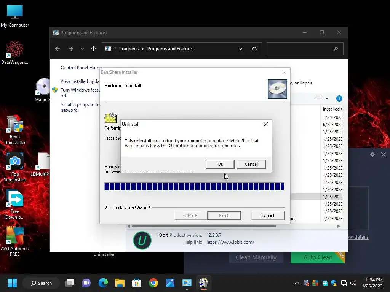Click the search magnifier icon

pos(336,49)
